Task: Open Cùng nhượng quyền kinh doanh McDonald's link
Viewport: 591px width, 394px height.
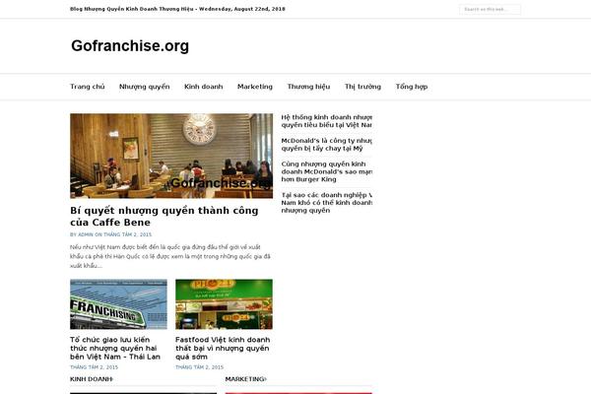Action: pyautogui.click(x=326, y=171)
